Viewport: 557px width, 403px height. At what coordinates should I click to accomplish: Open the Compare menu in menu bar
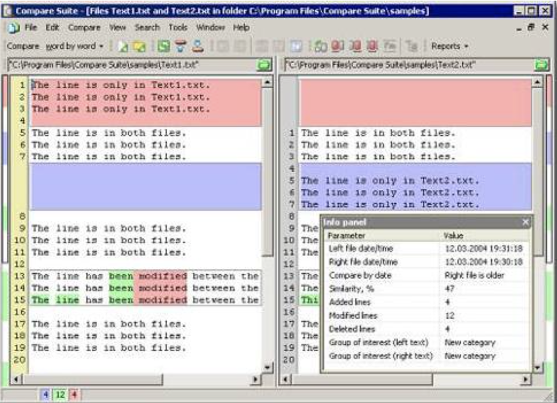(84, 27)
